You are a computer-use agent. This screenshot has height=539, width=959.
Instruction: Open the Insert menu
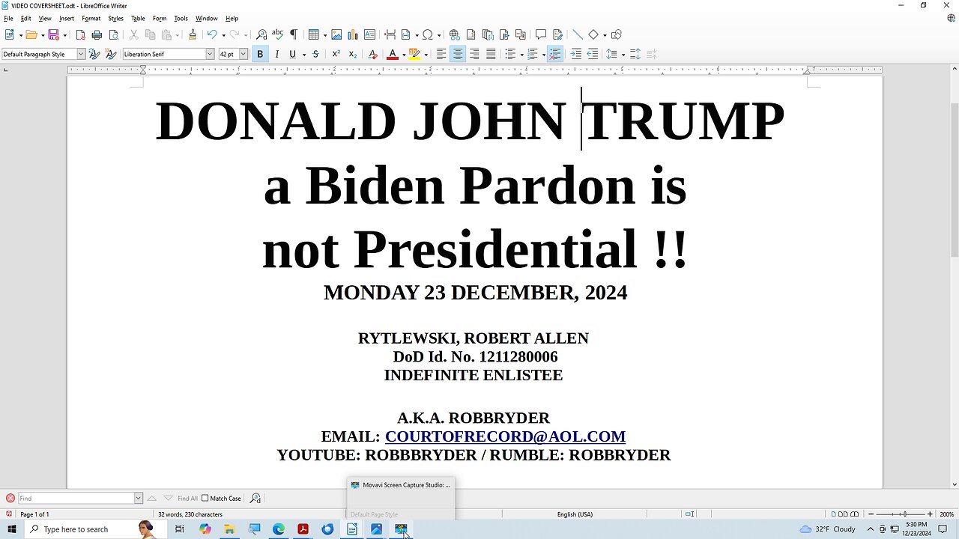[67, 19]
